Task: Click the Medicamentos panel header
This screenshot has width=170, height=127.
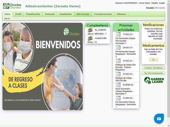Action: coord(153,46)
